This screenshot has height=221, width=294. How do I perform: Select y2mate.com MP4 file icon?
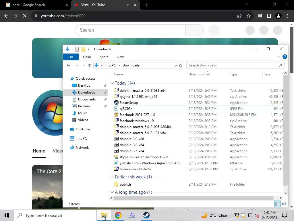point(116,163)
